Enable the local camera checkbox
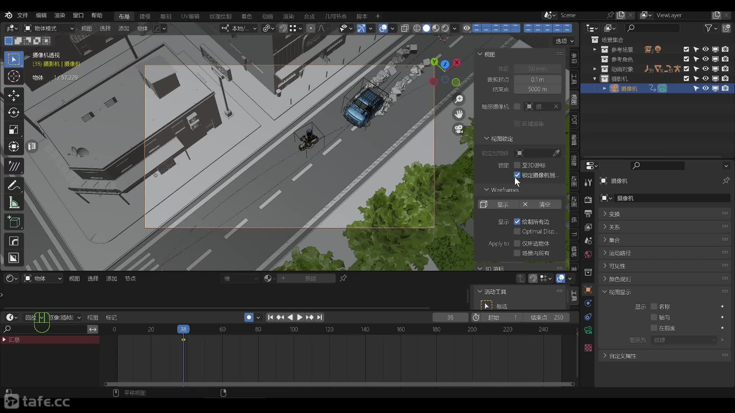 click(517, 106)
